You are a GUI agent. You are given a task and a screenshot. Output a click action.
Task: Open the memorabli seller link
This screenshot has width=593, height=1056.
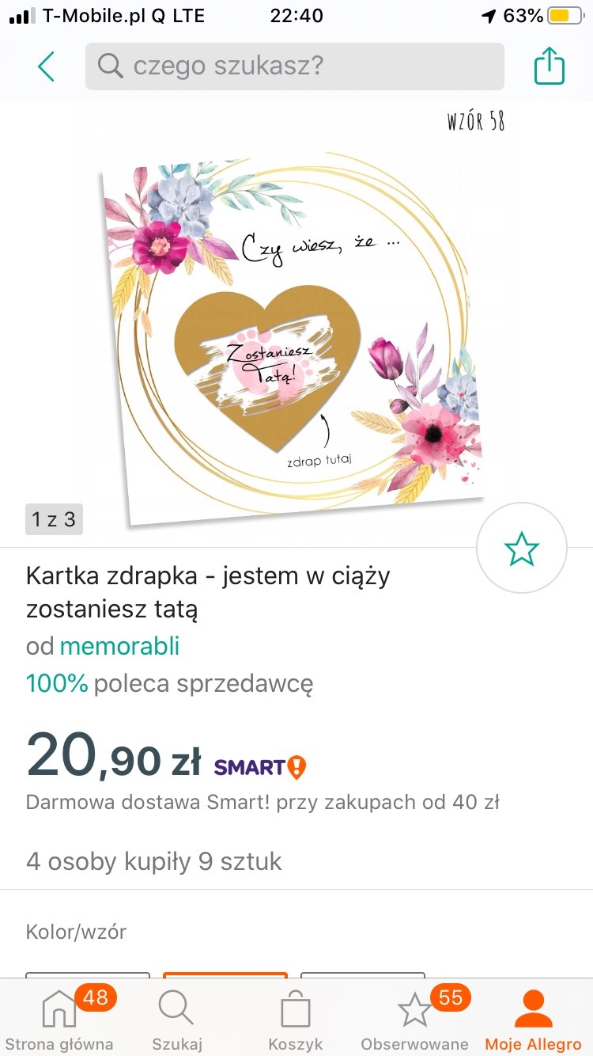(120, 646)
